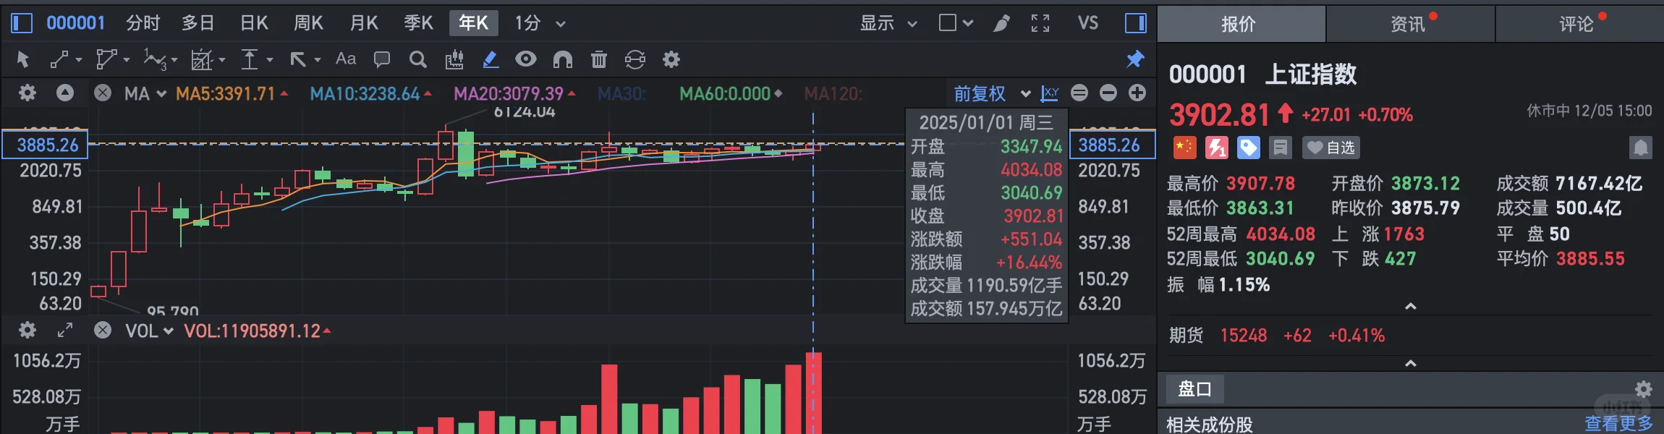Toggle the left sidebar panel icon
The width and height of the screenshot is (1664, 434).
[x=22, y=23]
